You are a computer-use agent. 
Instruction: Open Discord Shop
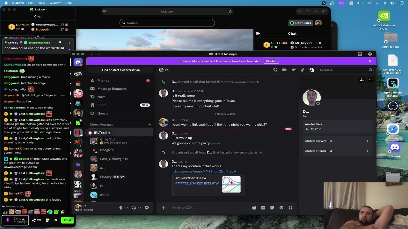point(120,105)
